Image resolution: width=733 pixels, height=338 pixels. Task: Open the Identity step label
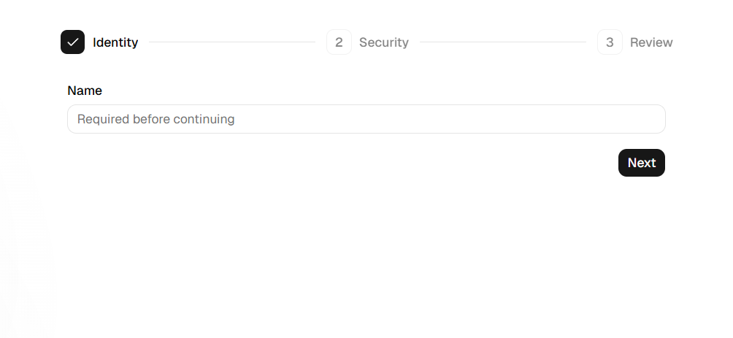(x=115, y=42)
